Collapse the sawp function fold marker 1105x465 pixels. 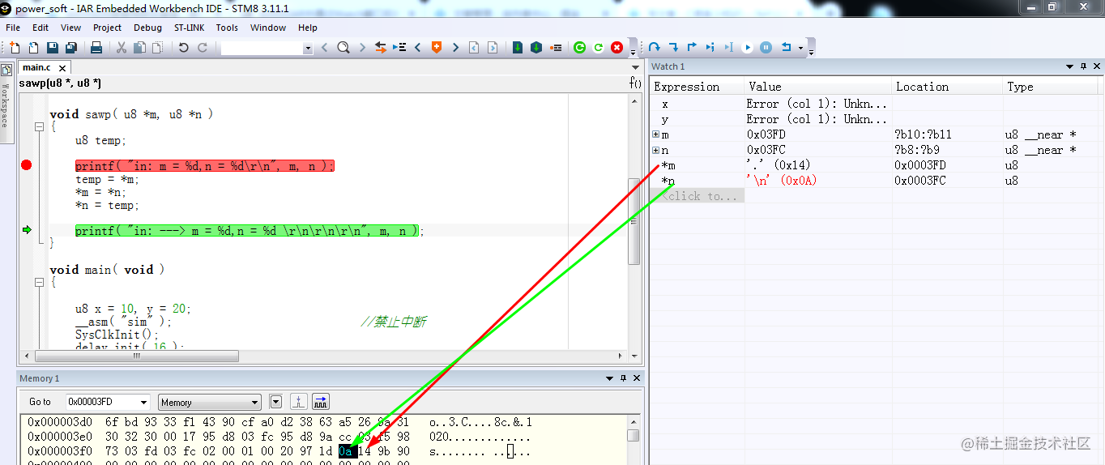coord(39,127)
